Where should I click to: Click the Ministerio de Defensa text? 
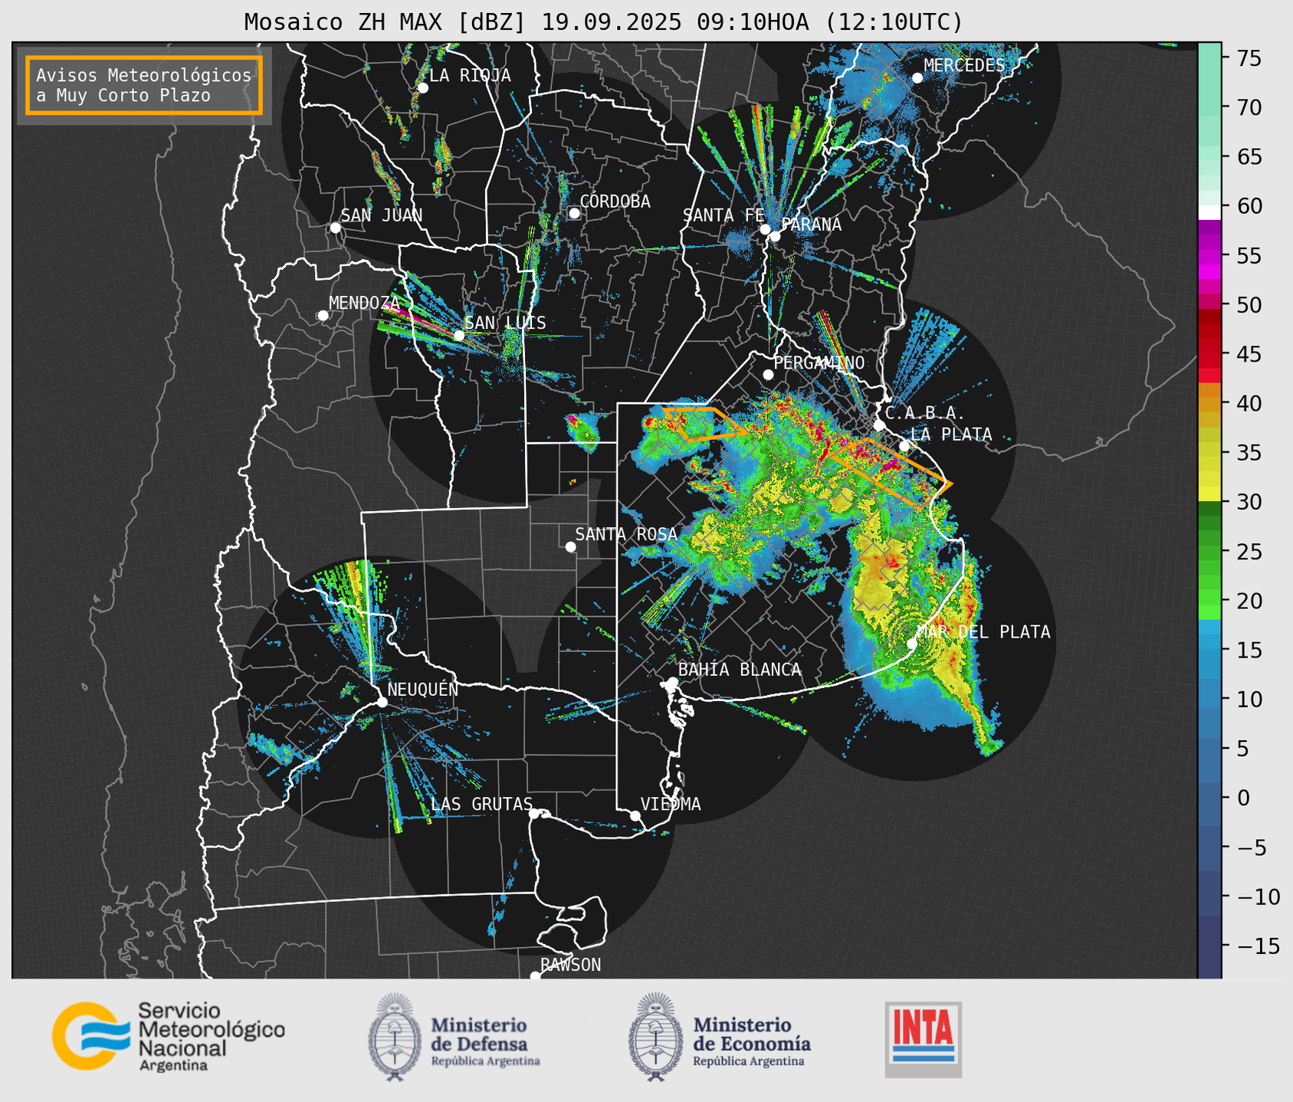(x=485, y=1041)
